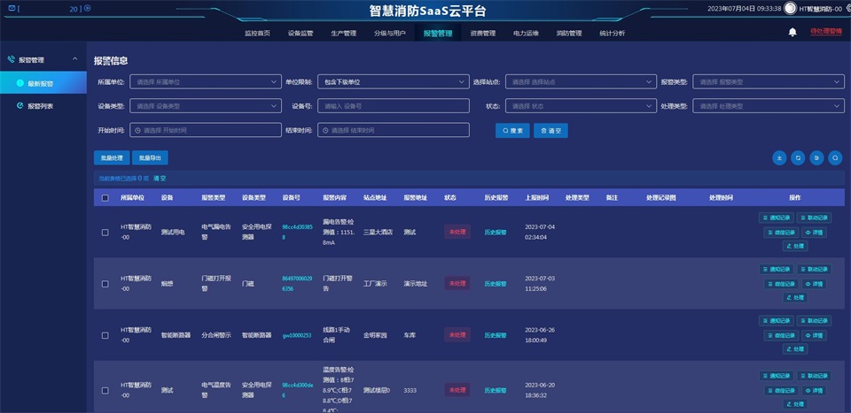Click the phone icon beside 报警管理
This screenshot has width=851, height=413.
(x=12, y=59)
